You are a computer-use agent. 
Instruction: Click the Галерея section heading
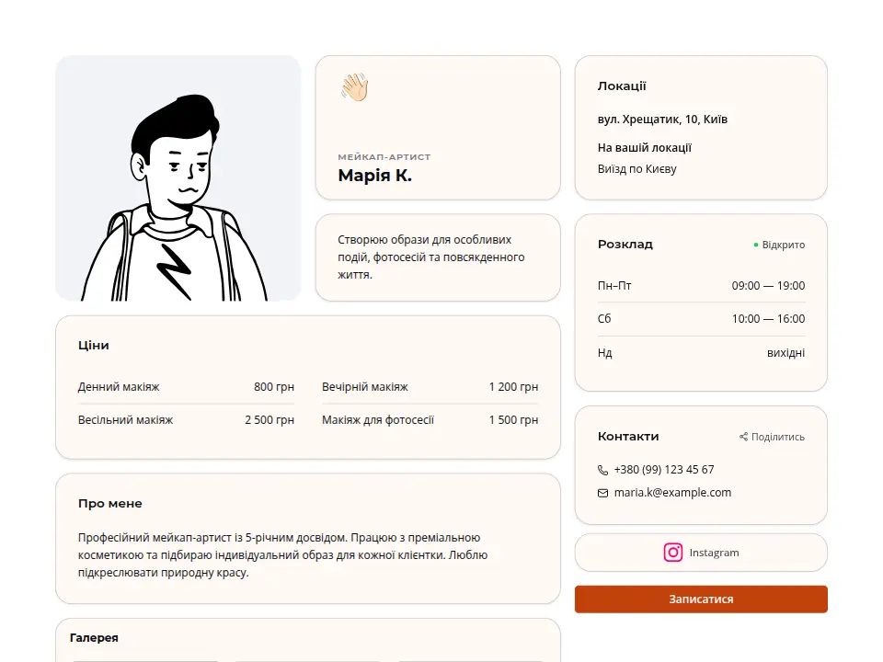94,638
